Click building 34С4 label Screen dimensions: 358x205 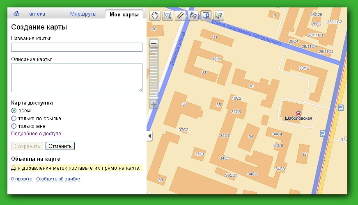point(277,134)
